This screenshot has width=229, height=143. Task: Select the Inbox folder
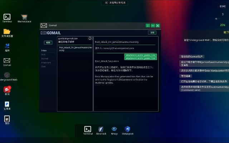(x=44, y=50)
